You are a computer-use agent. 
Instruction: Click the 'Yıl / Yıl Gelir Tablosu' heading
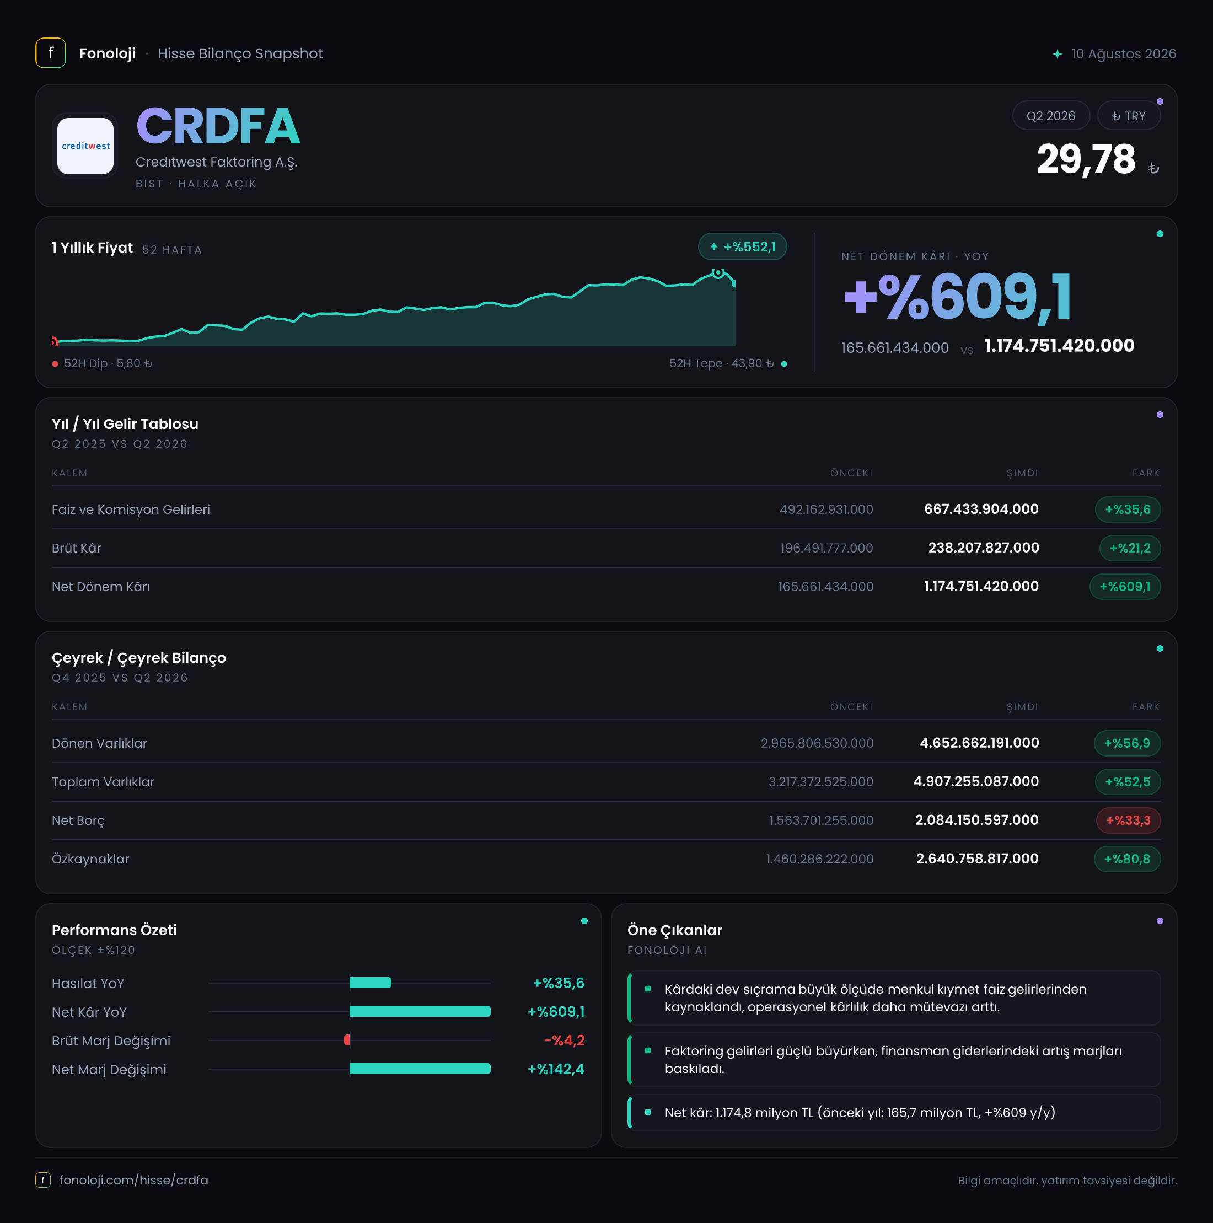[125, 424]
